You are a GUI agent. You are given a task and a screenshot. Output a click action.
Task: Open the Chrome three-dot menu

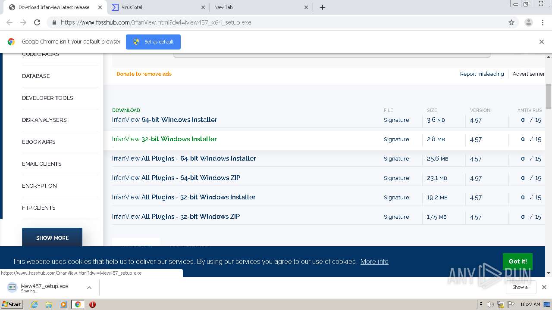pos(543,22)
